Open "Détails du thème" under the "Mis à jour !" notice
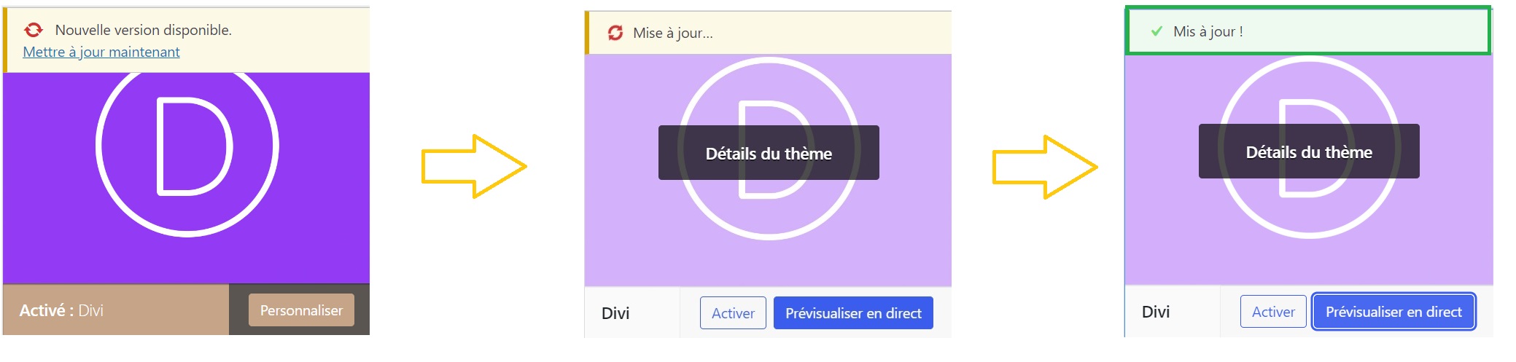 coord(1309,152)
